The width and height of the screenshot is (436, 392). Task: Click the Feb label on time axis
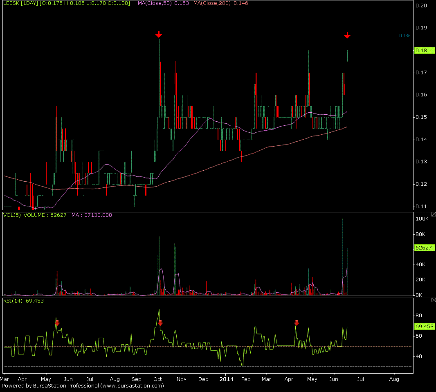click(x=246, y=379)
